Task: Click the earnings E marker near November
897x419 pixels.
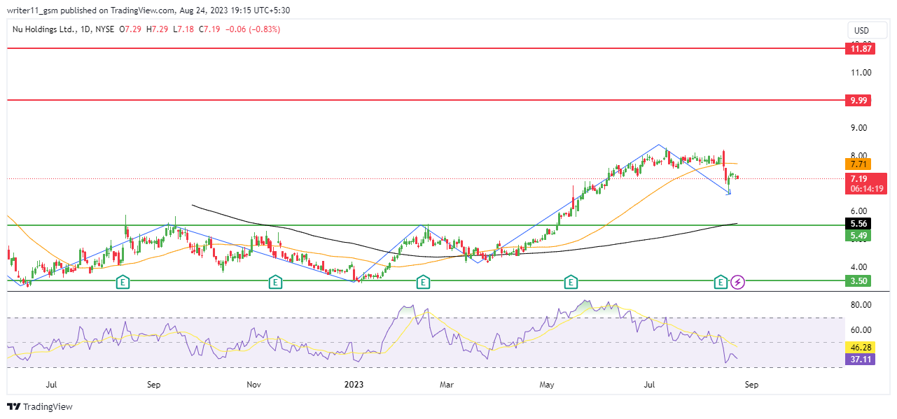Action: 276,282
